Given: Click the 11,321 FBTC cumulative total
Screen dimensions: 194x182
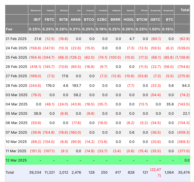Looking at the screenshot, I should tap(50, 172).
